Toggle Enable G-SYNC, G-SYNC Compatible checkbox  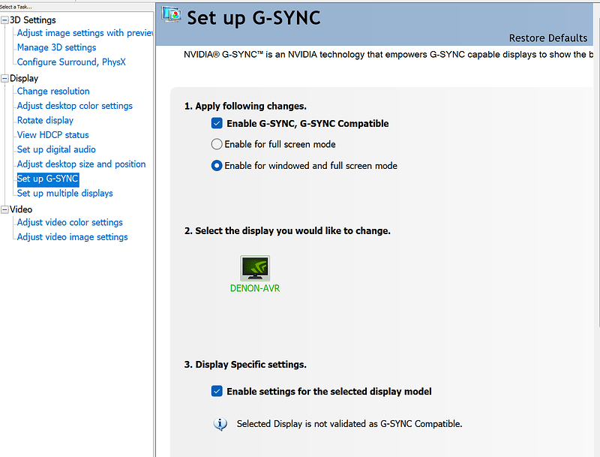[x=217, y=123]
